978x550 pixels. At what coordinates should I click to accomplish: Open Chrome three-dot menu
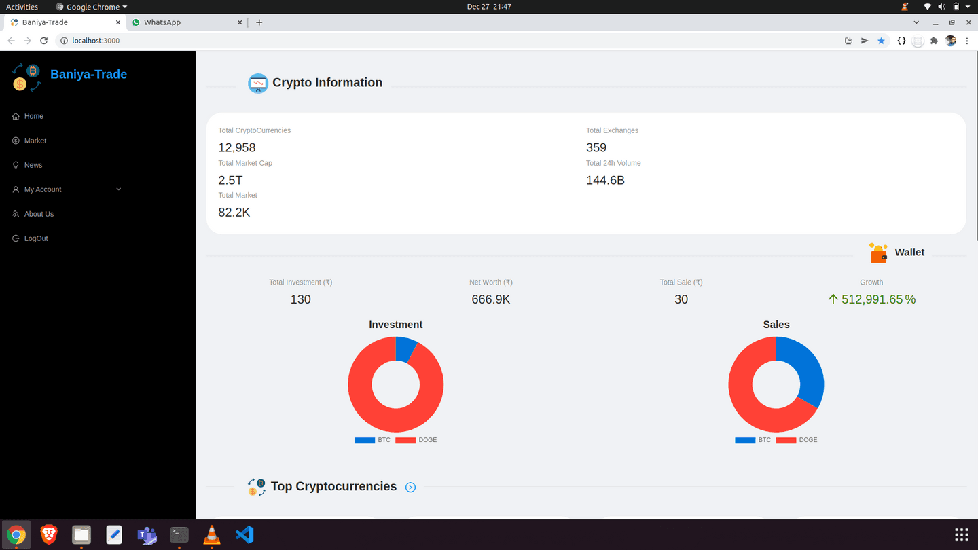(967, 41)
